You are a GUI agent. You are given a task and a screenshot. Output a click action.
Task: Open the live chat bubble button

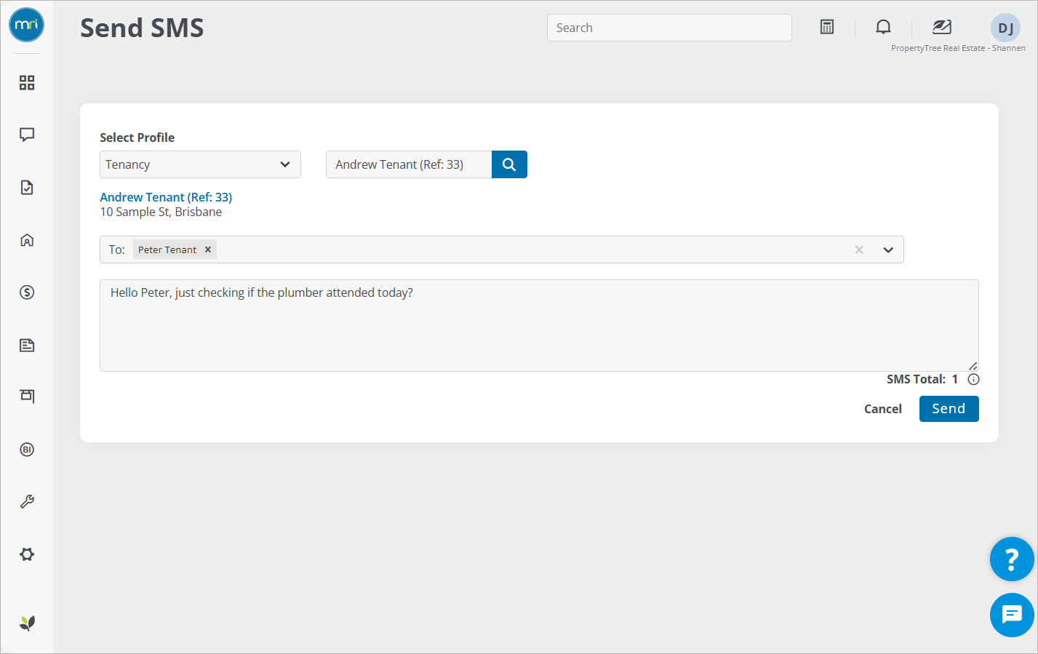(x=1012, y=615)
